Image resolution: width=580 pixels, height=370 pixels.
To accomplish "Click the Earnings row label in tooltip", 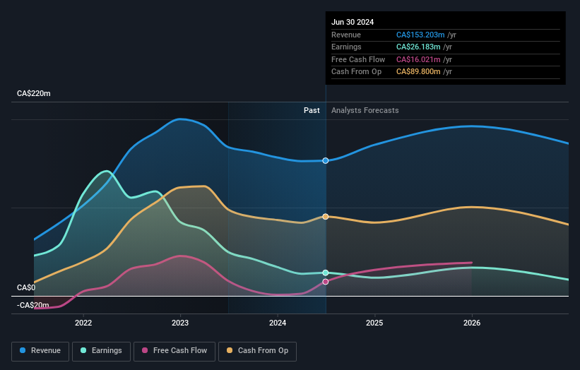I will (346, 47).
